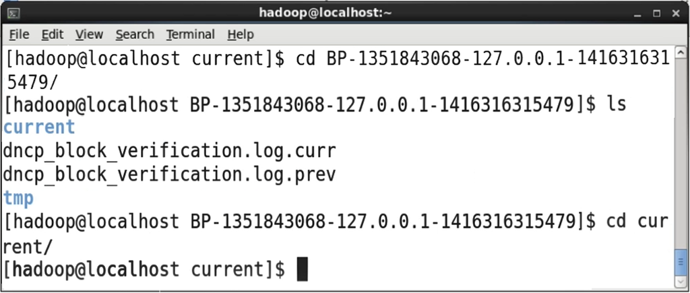Close the hadoop@localhost terminal window
Screen dimensions: 690x293
[676, 13]
